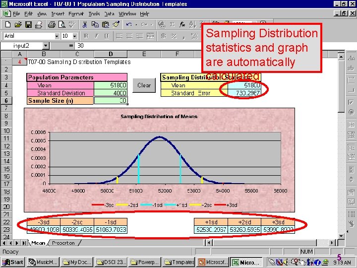Select the Check Box control in Forms toolbar
Image resolution: width=357 pixels, height=268 pixels.
(351, 102)
